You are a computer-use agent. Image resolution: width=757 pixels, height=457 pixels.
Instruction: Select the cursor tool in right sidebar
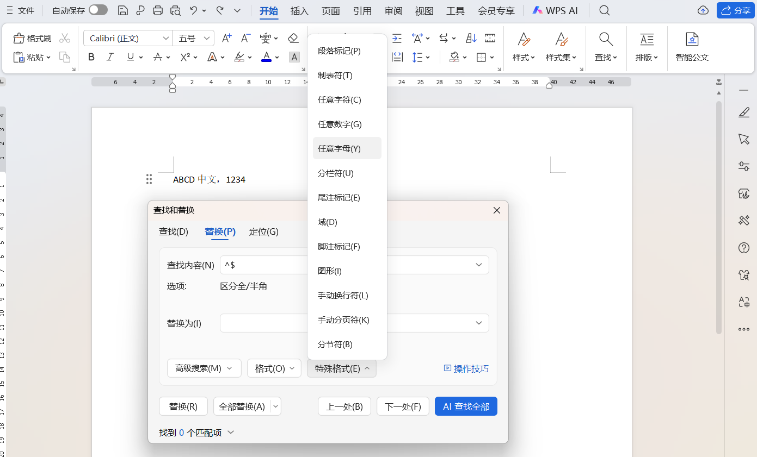(x=743, y=139)
